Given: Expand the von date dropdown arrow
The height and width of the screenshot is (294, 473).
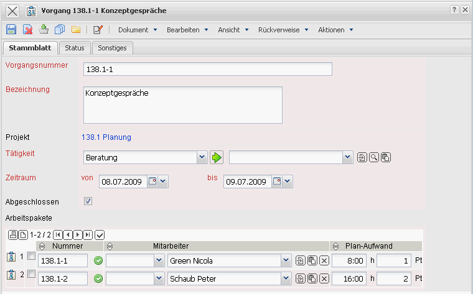Looking at the screenshot, I should point(163,181).
